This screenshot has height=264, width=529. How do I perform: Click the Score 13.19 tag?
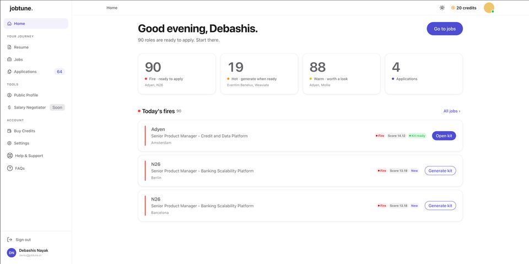[398, 171]
